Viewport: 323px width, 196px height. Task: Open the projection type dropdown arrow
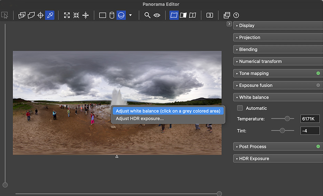coord(130,15)
